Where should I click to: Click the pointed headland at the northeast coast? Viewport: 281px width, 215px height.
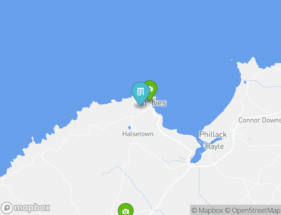tap(253, 61)
